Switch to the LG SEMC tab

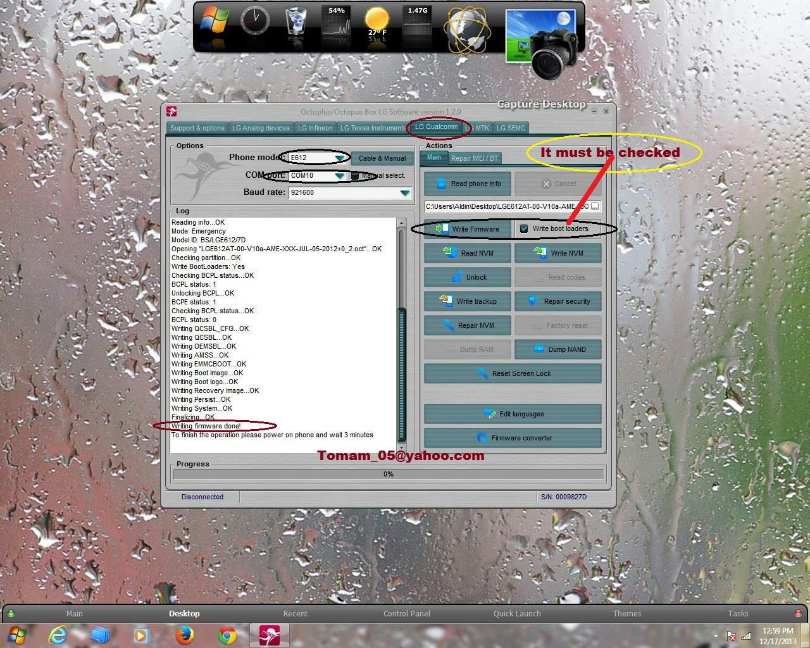(x=511, y=128)
